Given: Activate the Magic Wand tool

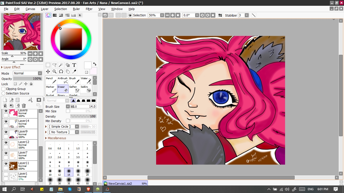Looking at the screenshot, I should [x=61, y=65].
